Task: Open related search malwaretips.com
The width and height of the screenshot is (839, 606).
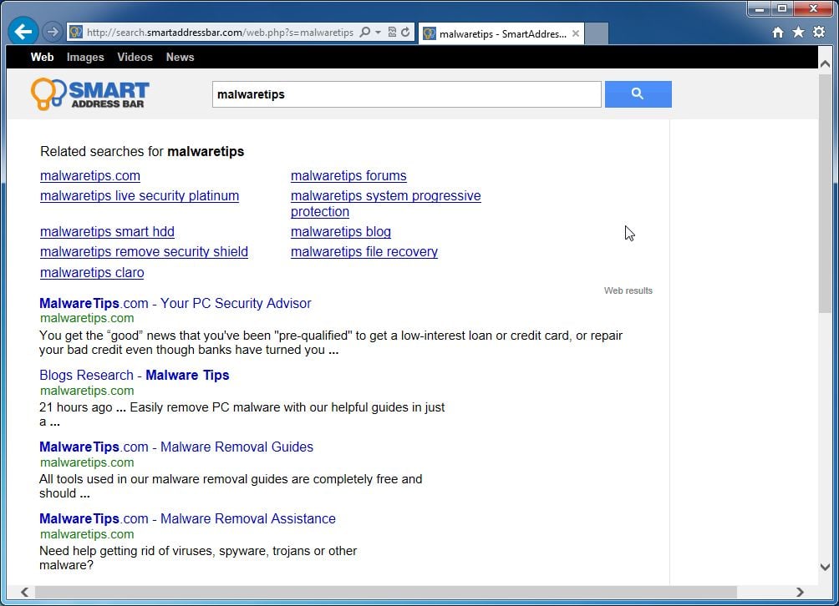Action: coord(90,176)
